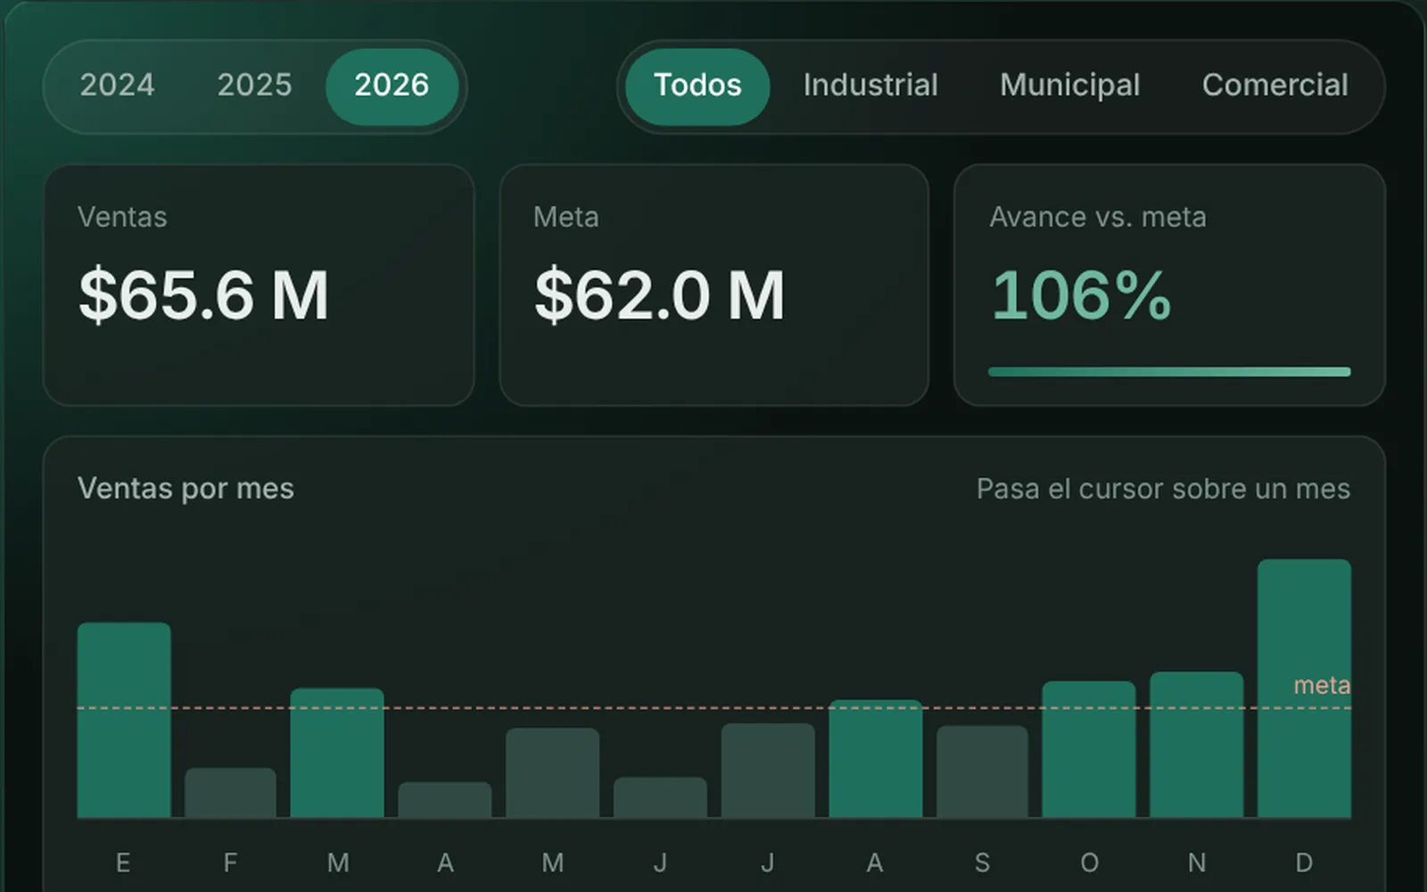Click the October (O) sales bar

(x=1089, y=749)
